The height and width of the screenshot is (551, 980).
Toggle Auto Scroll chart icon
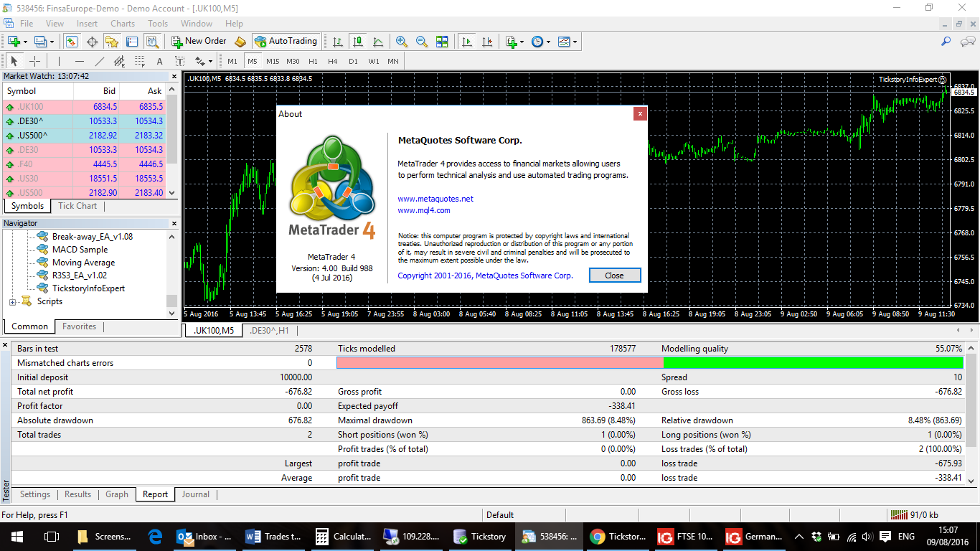click(467, 42)
